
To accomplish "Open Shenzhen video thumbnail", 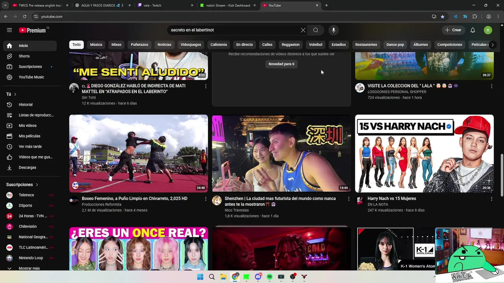I will click(282, 153).
